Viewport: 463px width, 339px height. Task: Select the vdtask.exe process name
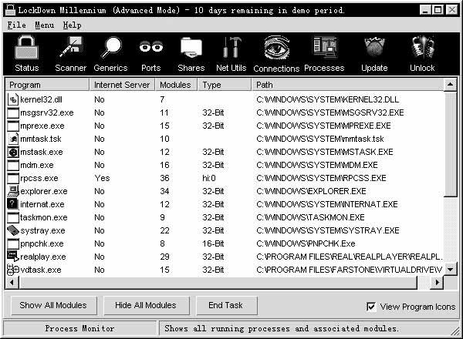(x=41, y=270)
